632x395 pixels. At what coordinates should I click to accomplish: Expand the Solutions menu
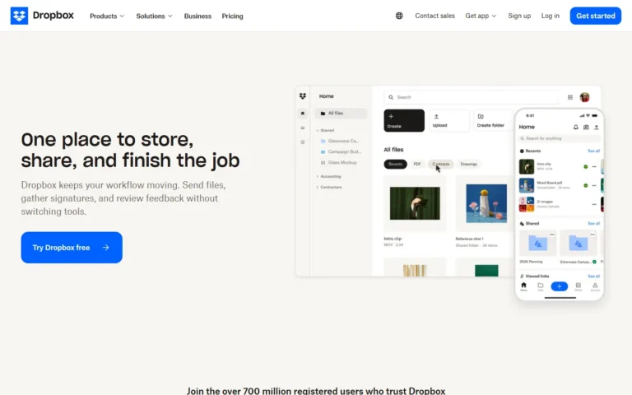[154, 16]
